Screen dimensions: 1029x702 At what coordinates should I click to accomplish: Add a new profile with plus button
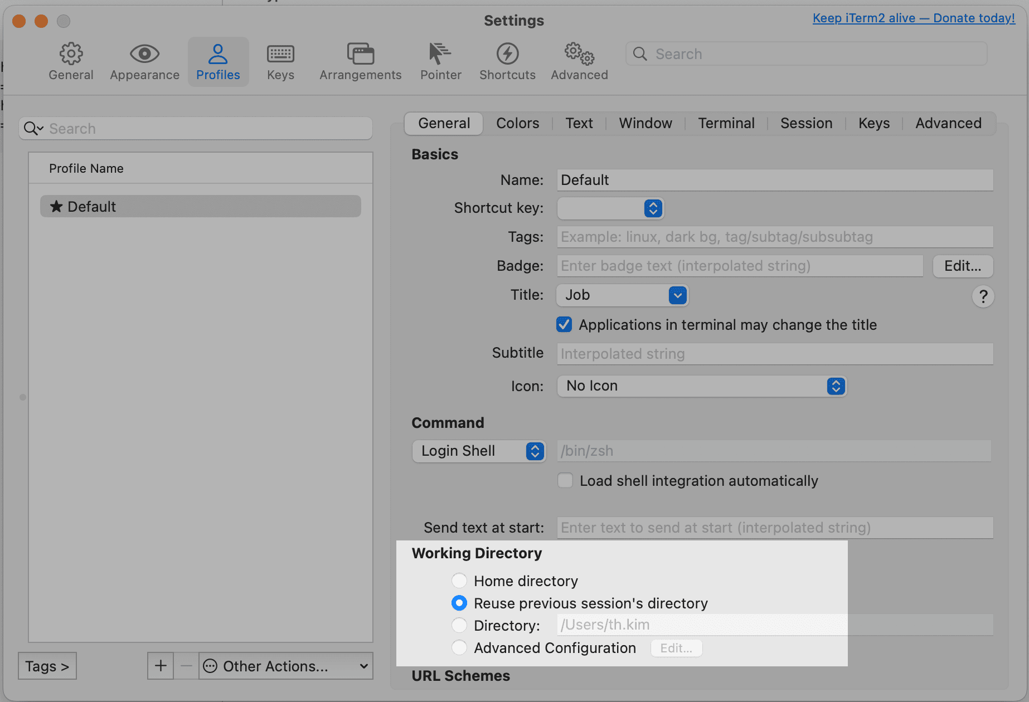point(161,665)
